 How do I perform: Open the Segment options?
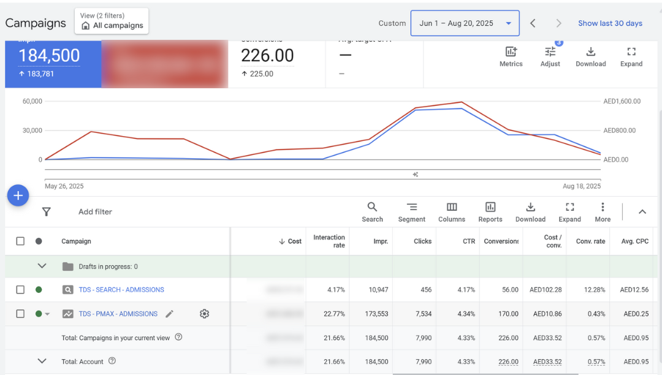pos(411,212)
